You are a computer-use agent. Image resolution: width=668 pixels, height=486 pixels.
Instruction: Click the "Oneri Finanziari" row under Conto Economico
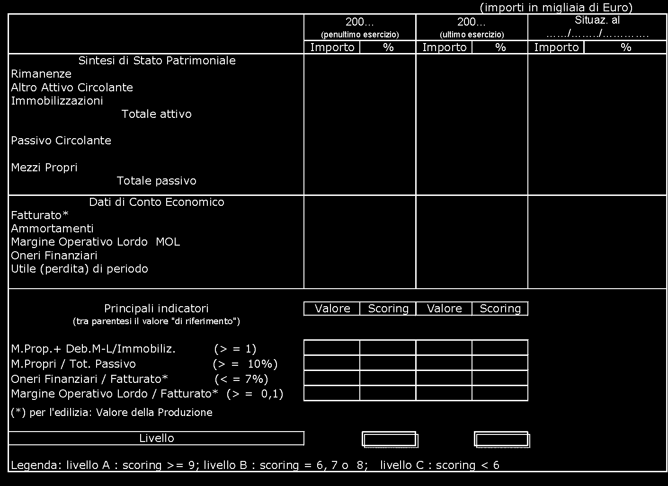tap(54, 256)
